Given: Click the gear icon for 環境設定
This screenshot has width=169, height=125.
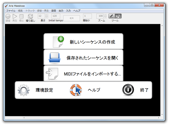Looking at the screenshot, I should 24,90.
